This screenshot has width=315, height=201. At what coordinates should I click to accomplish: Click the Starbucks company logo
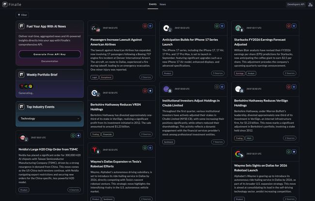point(238,28)
